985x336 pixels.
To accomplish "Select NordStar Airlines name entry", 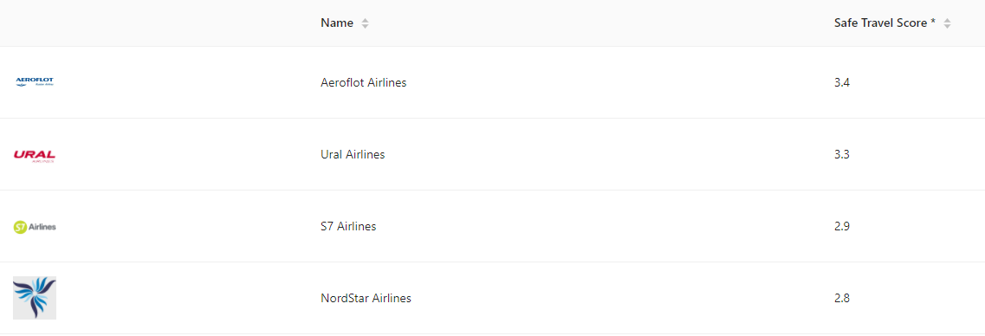I will pos(366,298).
